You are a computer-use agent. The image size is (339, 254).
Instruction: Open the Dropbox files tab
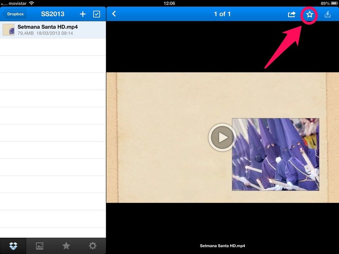pos(13,246)
